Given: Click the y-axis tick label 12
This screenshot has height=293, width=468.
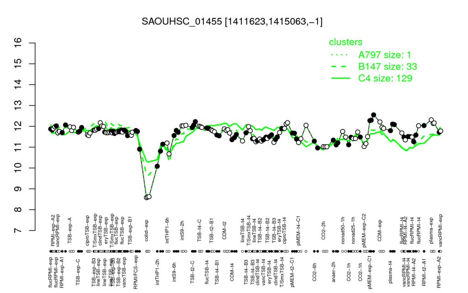Looking at the screenshot, I should [x=18, y=126].
